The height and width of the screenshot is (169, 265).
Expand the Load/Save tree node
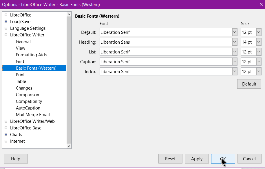pos(6,22)
